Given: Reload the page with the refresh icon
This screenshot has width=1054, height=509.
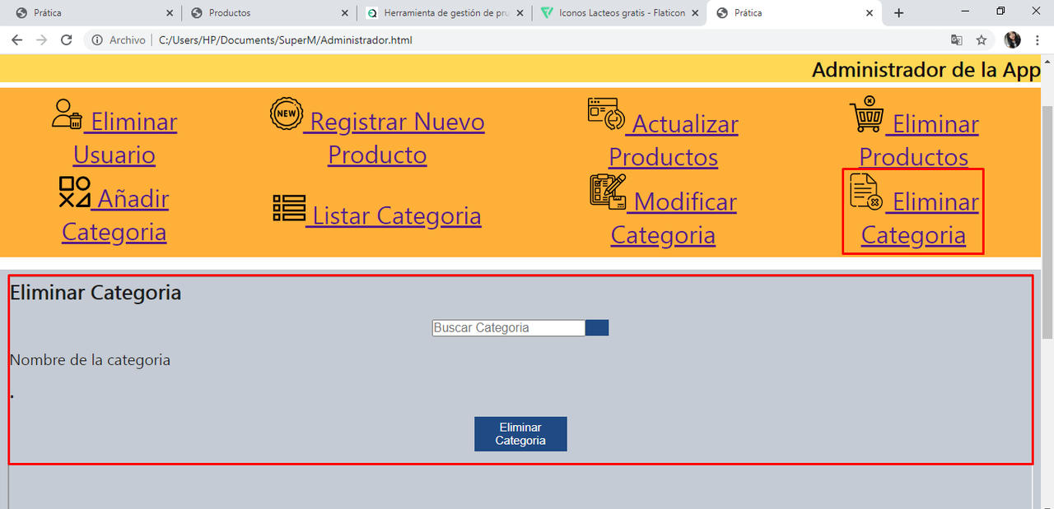Looking at the screenshot, I should 67,40.
